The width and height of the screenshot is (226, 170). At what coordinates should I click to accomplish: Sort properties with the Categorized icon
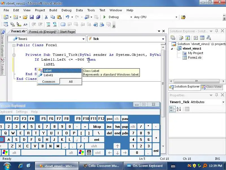[x=172, y=109]
